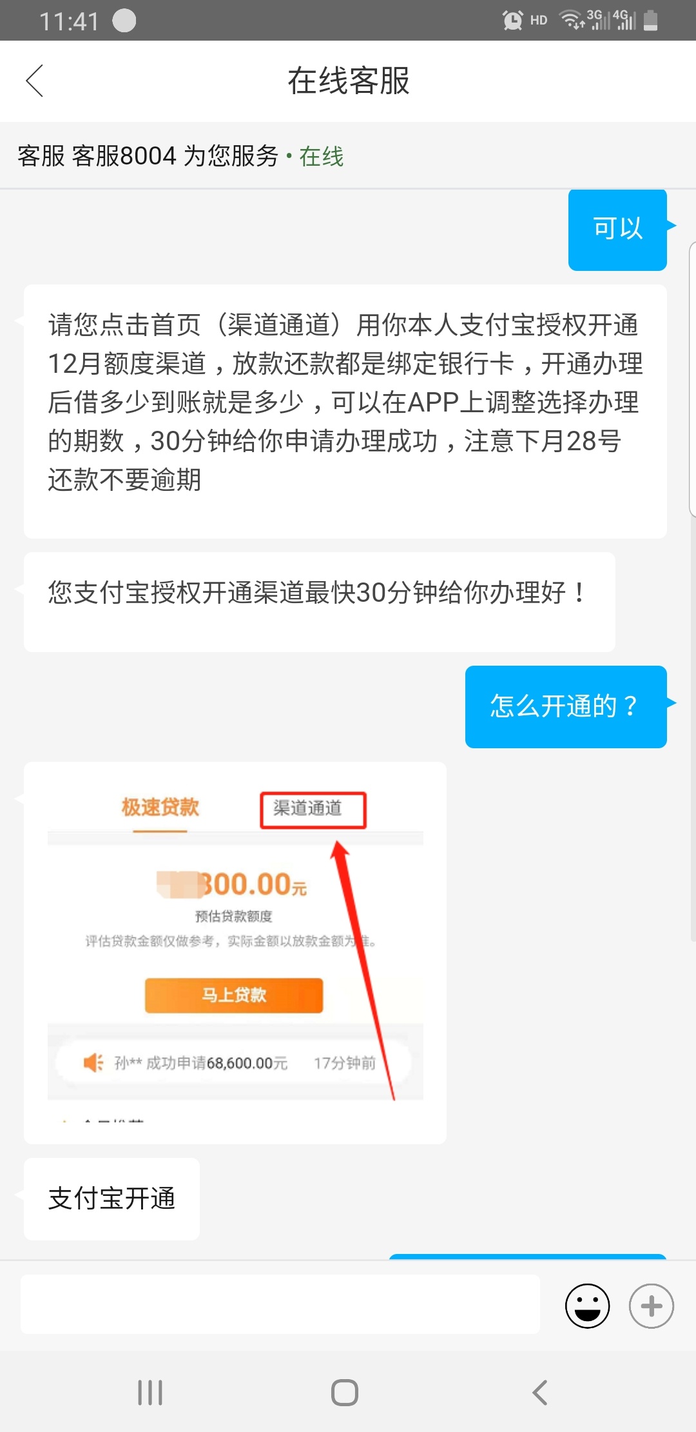Tap the Wi-Fi signal status icon
The height and width of the screenshot is (1432, 696).
tap(571, 21)
